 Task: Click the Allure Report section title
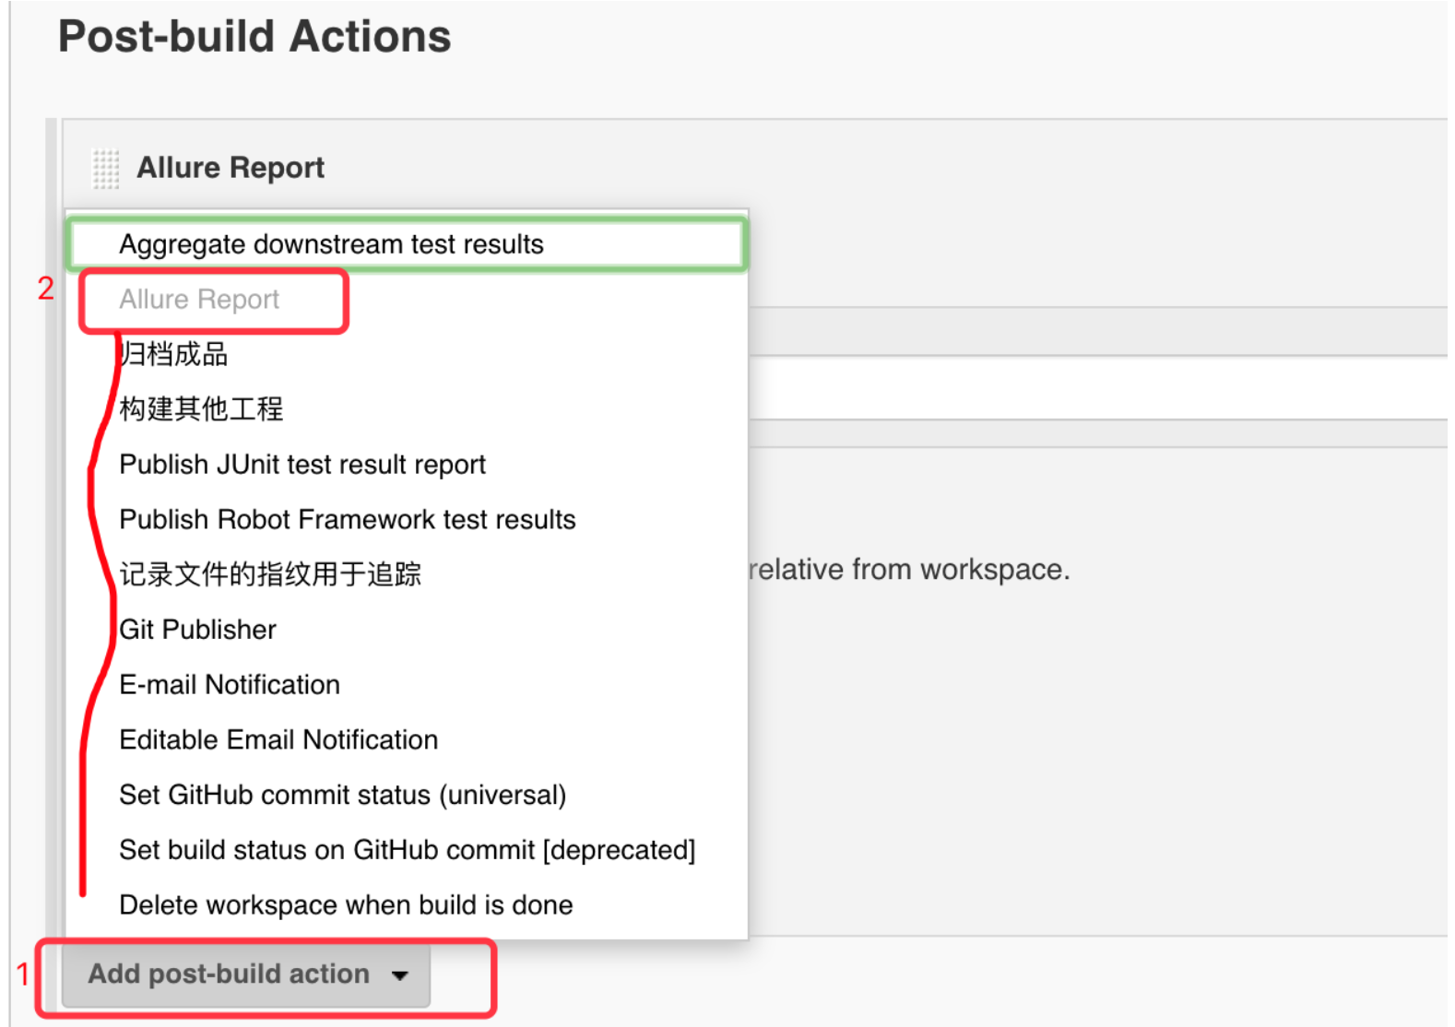click(x=231, y=168)
